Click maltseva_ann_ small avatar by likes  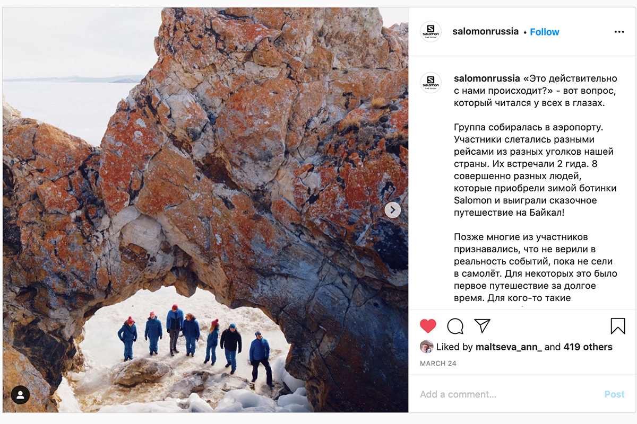point(426,347)
